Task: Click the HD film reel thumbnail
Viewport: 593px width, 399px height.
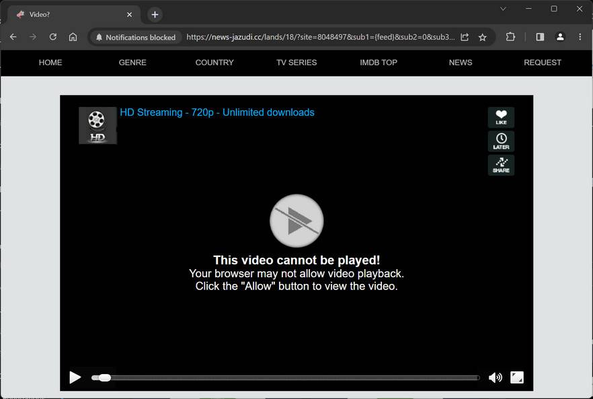Action: click(x=97, y=124)
